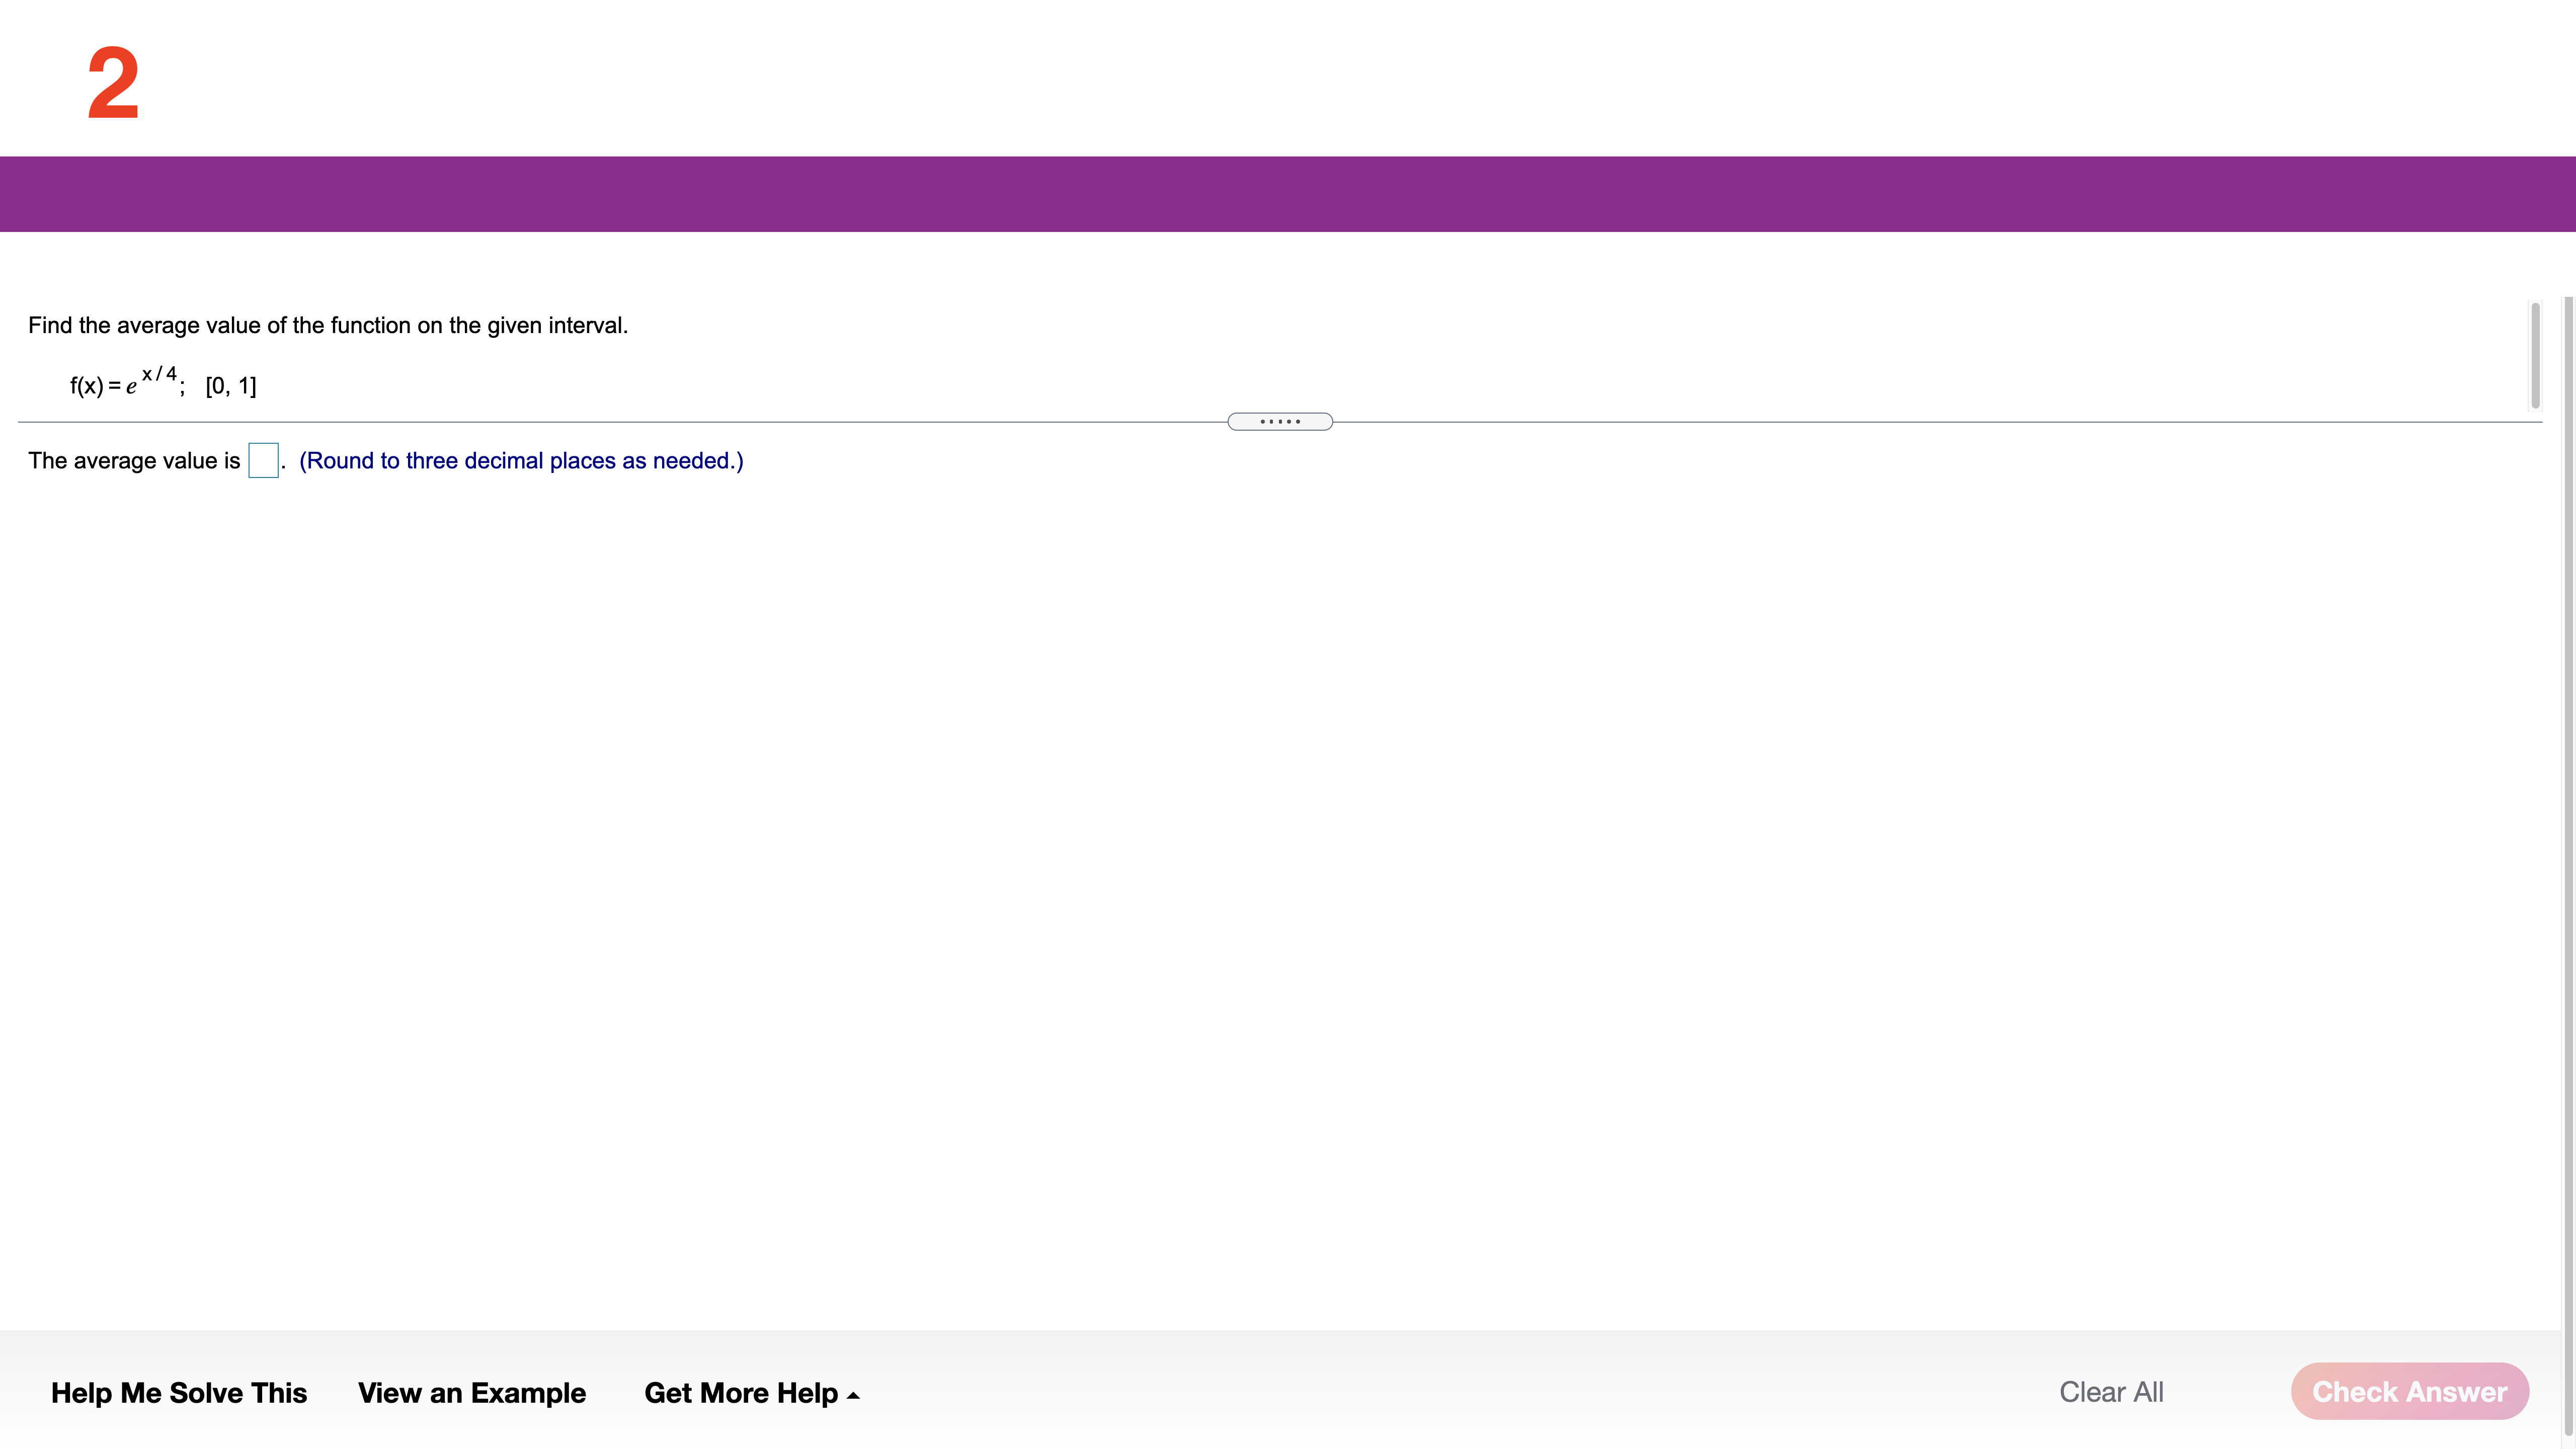Click the horizontal divider line left of handle
This screenshot has height=1449, width=2576.
click(x=620, y=422)
